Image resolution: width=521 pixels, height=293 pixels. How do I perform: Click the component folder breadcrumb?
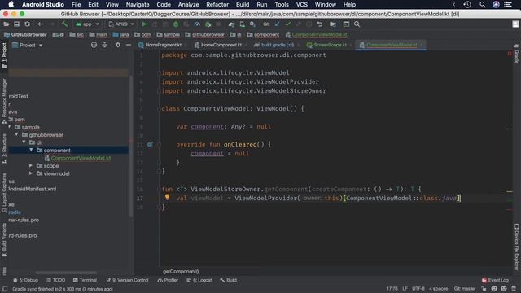(x=263, y=34)
